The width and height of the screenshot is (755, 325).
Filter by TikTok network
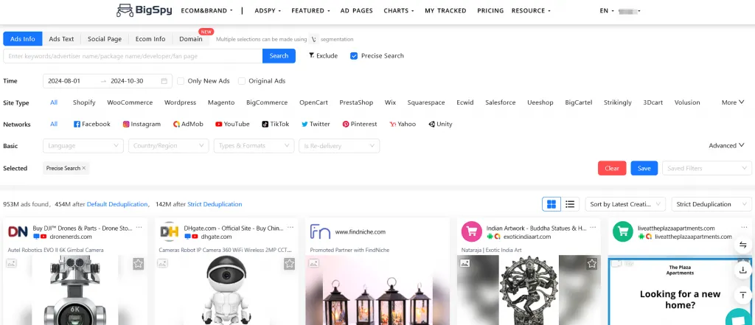coord(274,125)
